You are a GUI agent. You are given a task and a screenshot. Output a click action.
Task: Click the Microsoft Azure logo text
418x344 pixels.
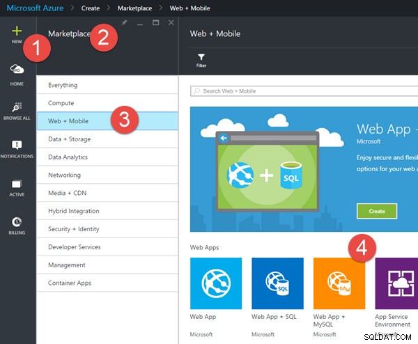[x=35, y=8]
